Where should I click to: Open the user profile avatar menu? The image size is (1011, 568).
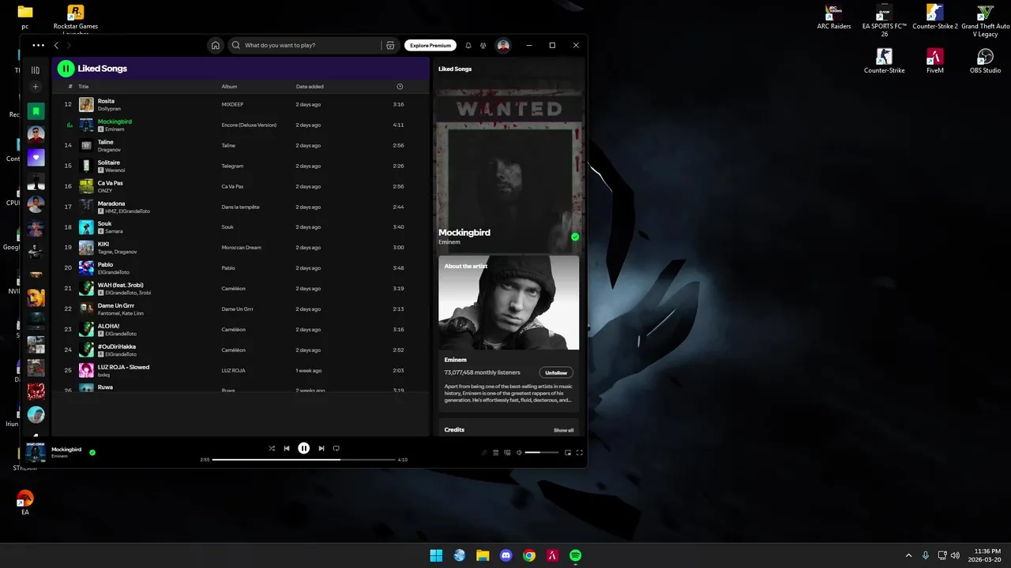click(x=503, y=45)
